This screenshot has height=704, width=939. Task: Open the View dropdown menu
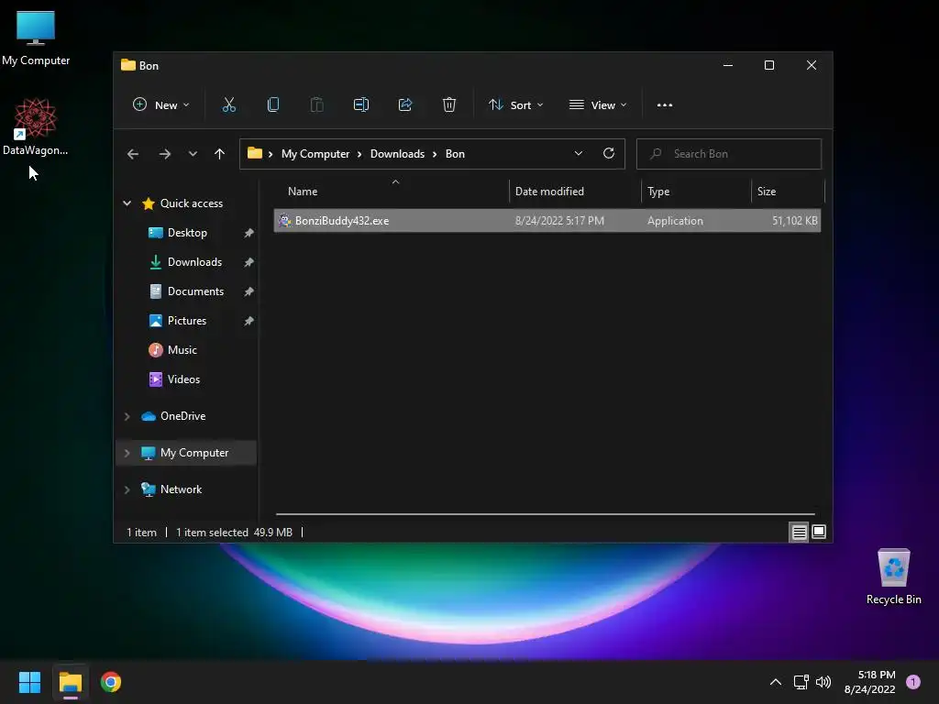coord(598,104)
